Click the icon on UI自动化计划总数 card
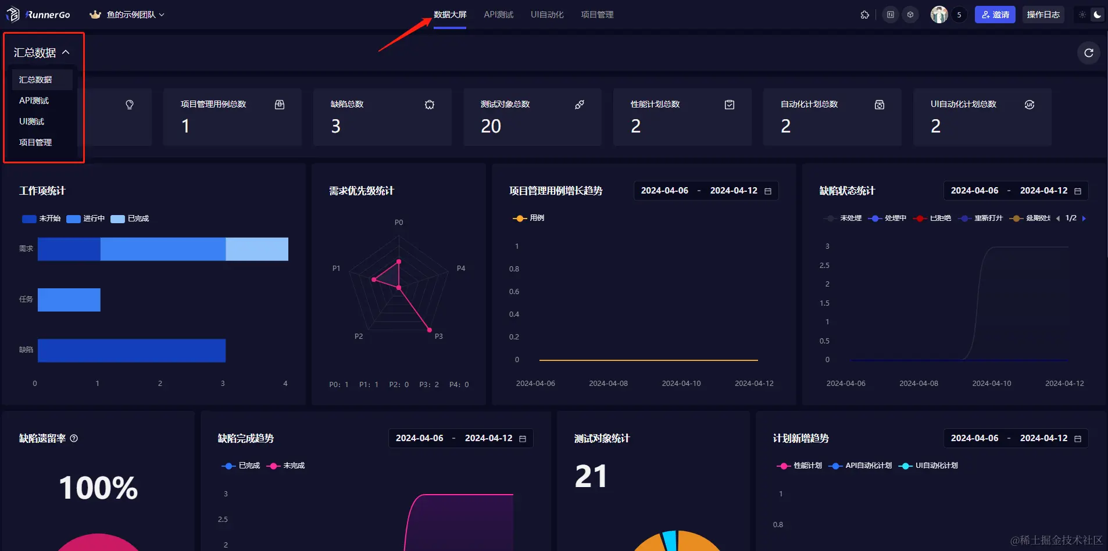The image size is (1108, 551). [1030, 105]
